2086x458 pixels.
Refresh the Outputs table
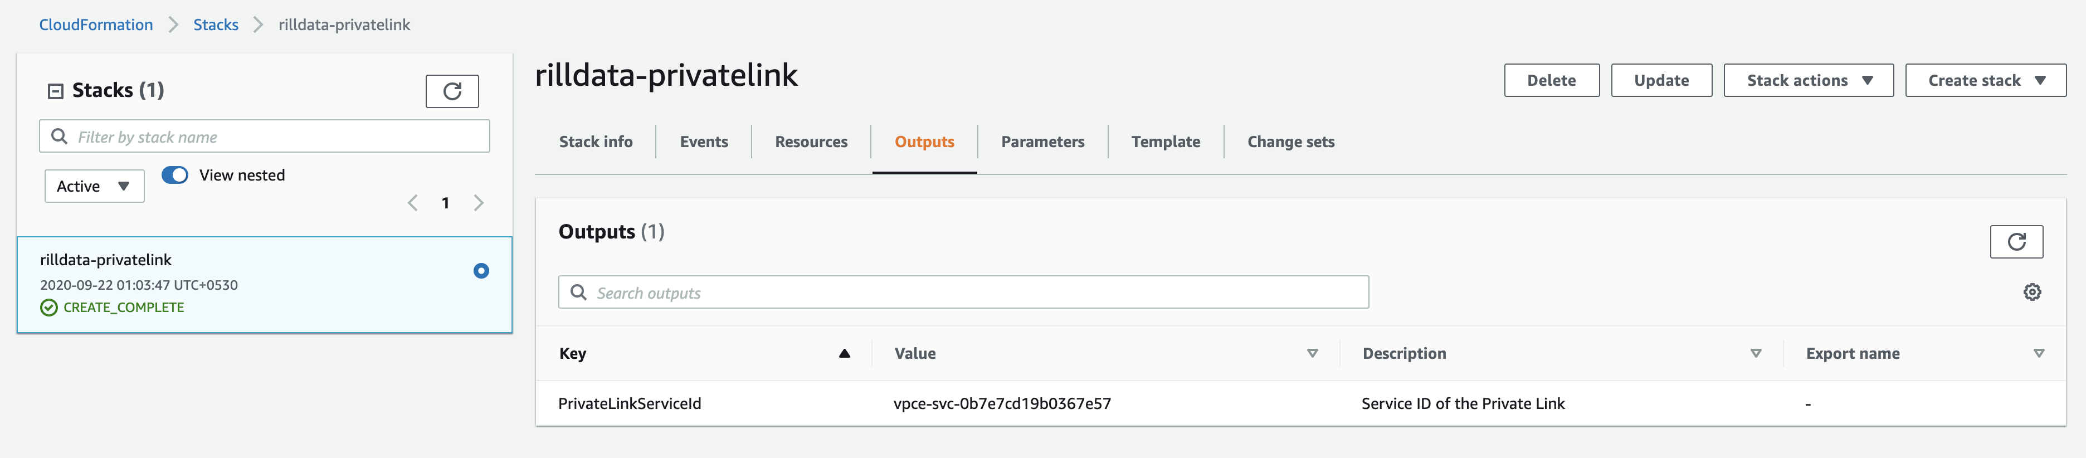[x=2016, y=241]
